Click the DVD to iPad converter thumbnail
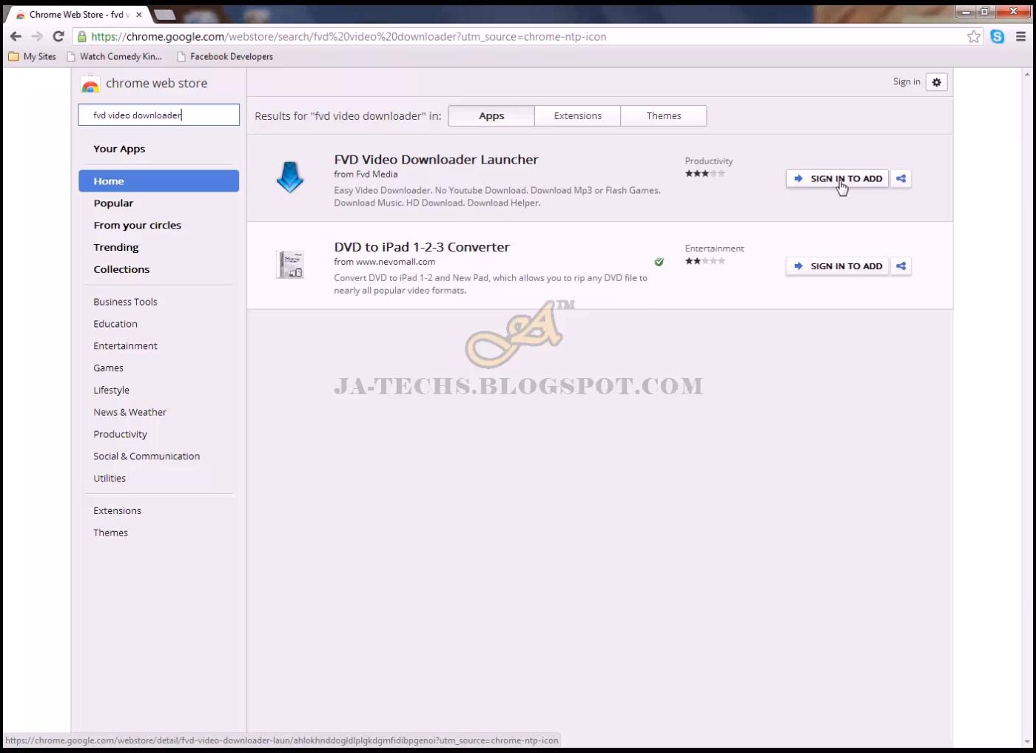 (290, 265)
